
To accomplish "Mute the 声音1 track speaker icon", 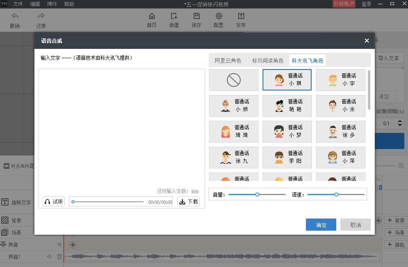I will coord(49,256).
